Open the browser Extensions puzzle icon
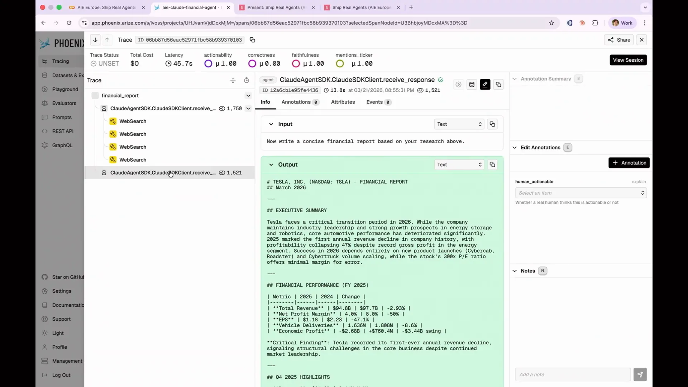The image size is (688, 387). click(x=595, y=23)
